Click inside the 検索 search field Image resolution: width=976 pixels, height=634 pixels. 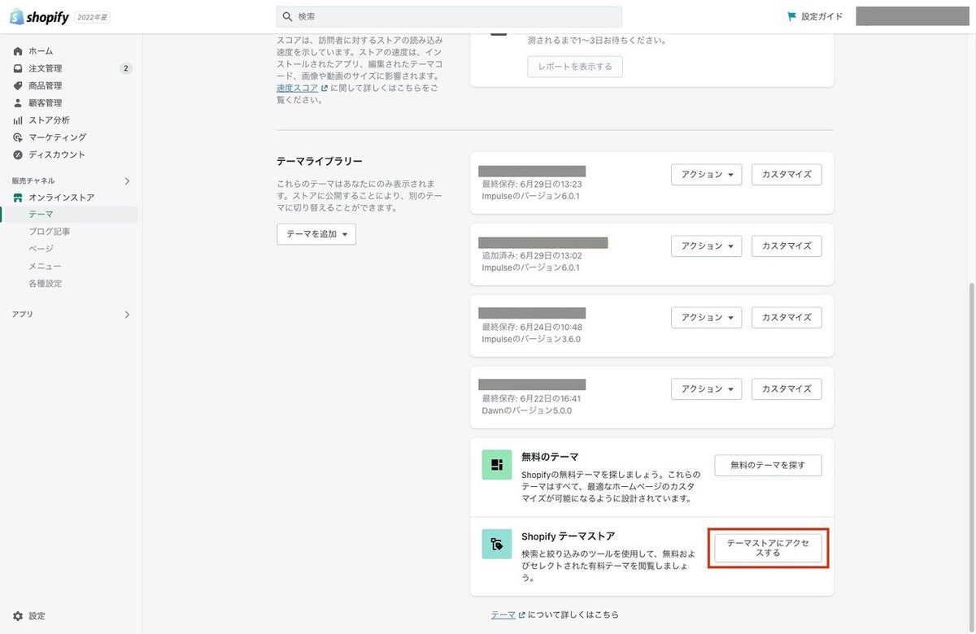pos(449,16)
